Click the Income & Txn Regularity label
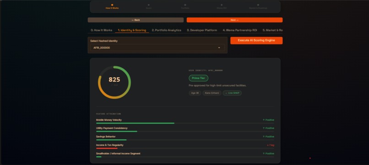 pos(110,145)
